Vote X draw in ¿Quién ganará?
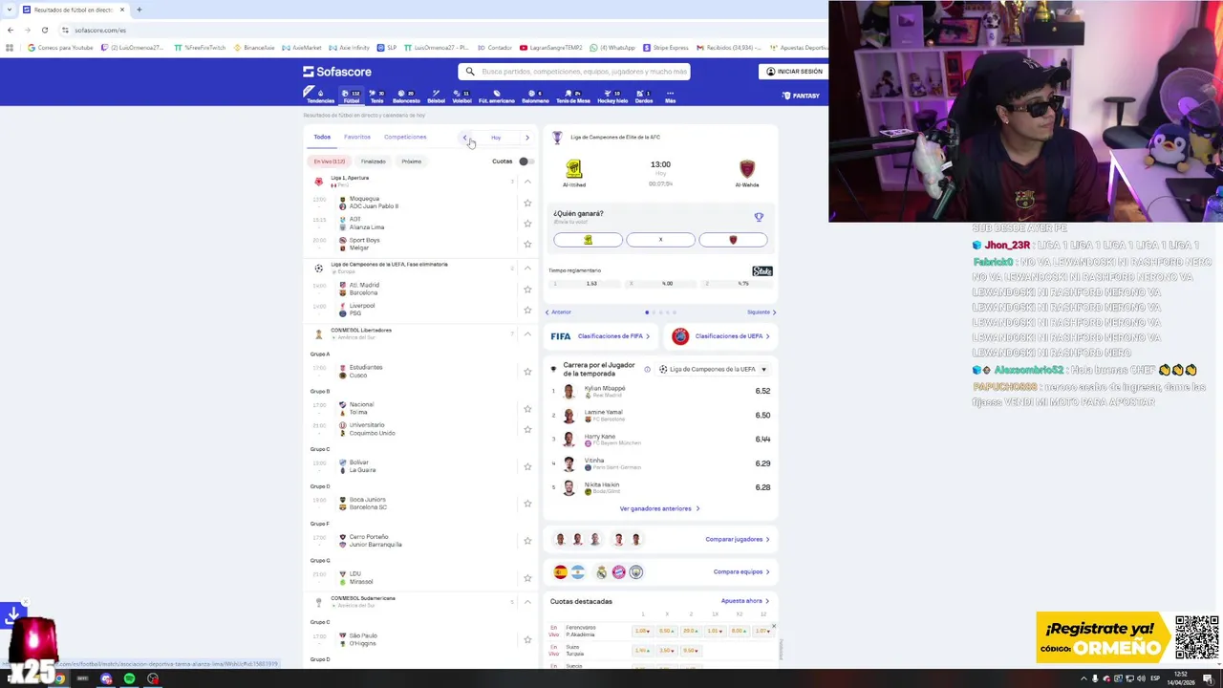Viewport: 1223px width, 688px height. tap(660, 240)
